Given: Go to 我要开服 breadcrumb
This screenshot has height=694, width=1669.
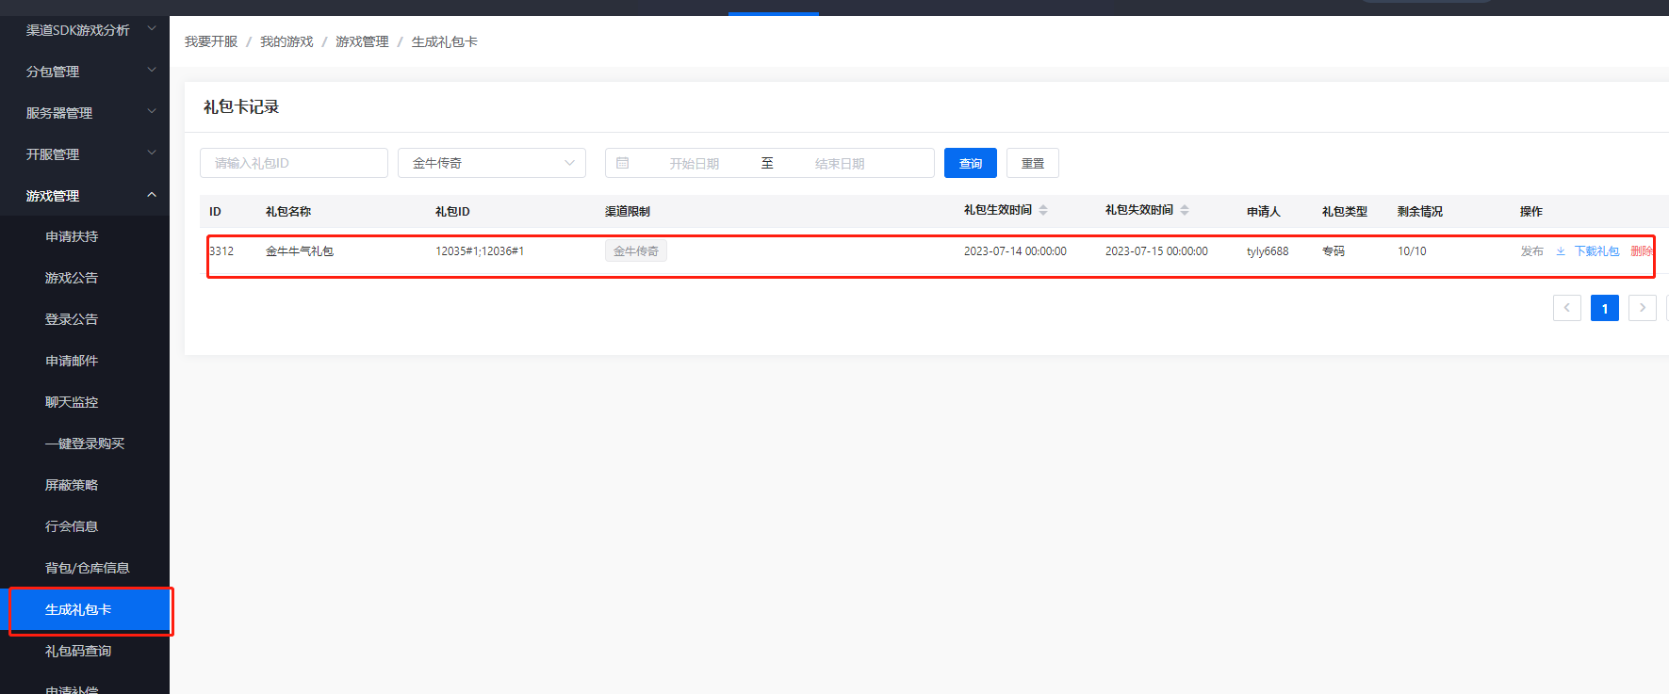Looking at the screenshot, I should point(211,41).
